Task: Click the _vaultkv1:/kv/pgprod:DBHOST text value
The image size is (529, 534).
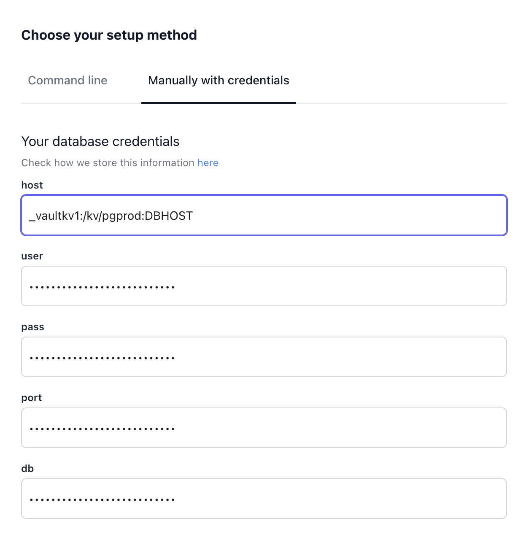Action: [x=111, y=216]
